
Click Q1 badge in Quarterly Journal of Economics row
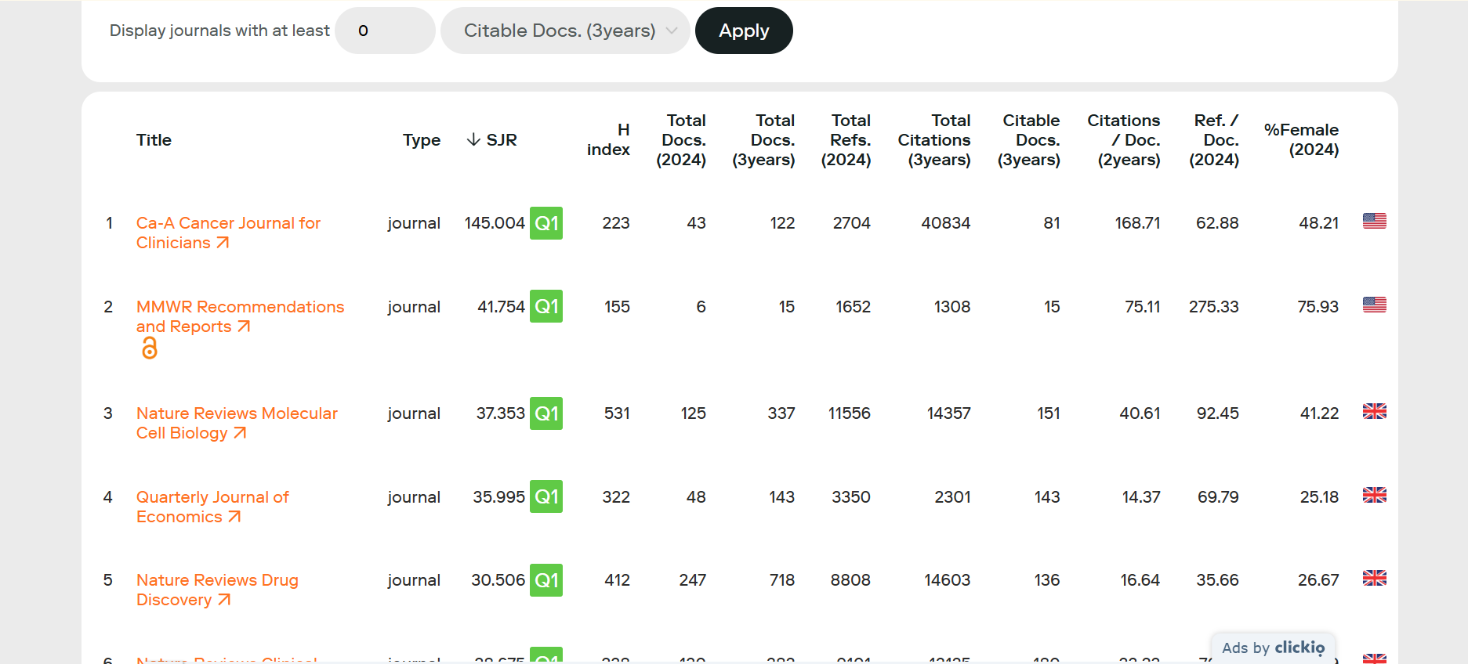pos(546,497)
